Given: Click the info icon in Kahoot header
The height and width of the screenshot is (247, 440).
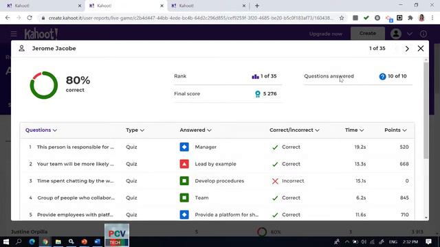Looking at the screenshot, I should [x=423, y=34].
